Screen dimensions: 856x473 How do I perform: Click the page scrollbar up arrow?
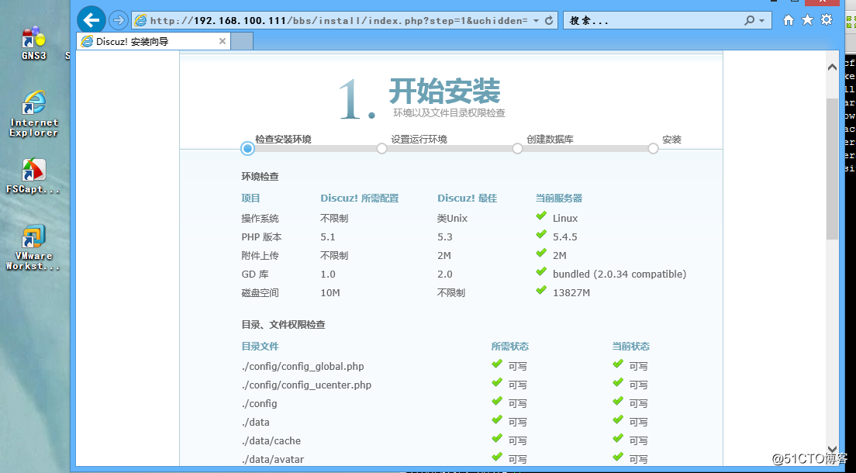click(832, 67)
